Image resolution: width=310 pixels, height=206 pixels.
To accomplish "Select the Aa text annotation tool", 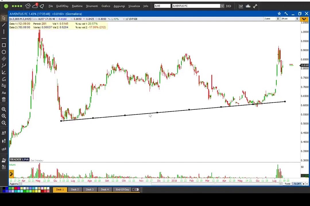I will [x=4, y=93].
